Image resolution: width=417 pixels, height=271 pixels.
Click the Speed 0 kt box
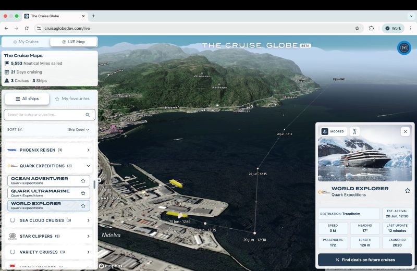333,228
